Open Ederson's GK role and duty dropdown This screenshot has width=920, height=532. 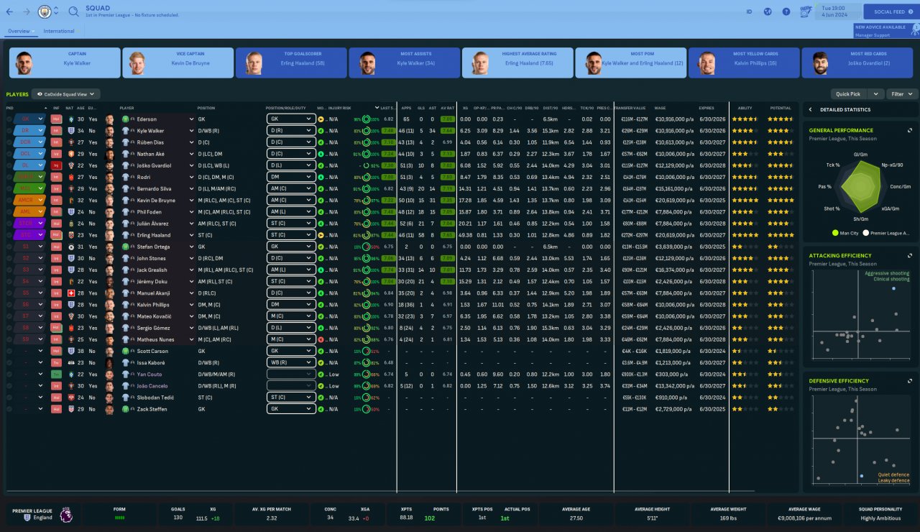[x=291, y=119]
